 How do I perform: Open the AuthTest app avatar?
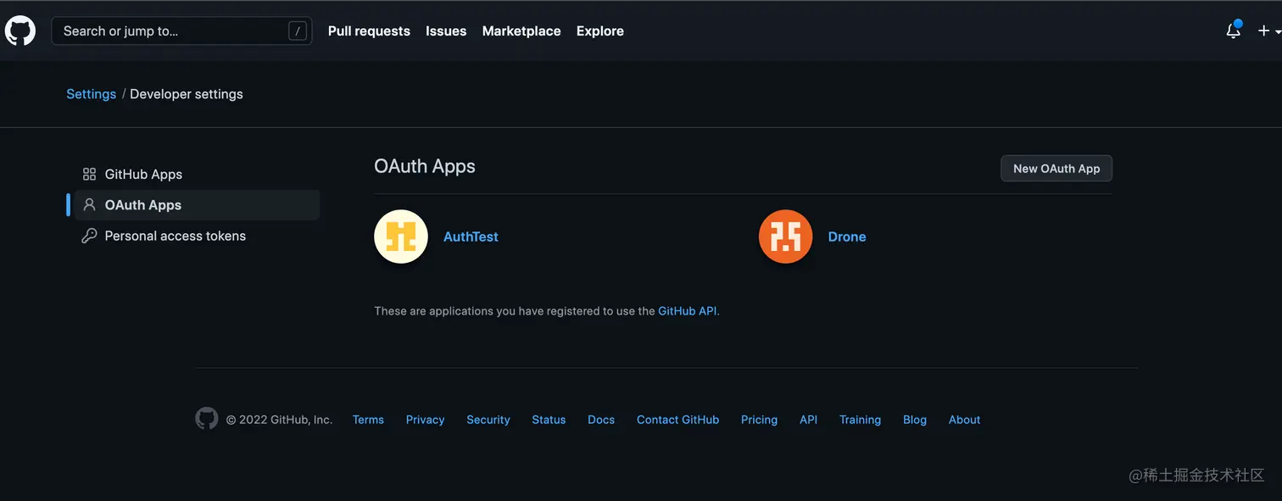coord(401,237)
